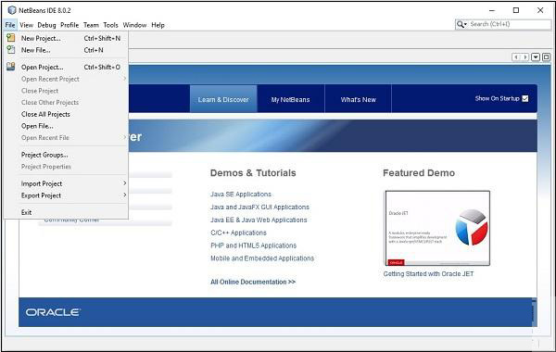Open Java SE Applications link
The image size is (556, 352).
[241, 195]
